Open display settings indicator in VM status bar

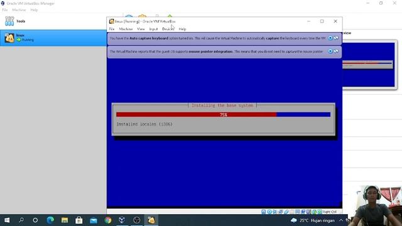(x=297, y=212)
